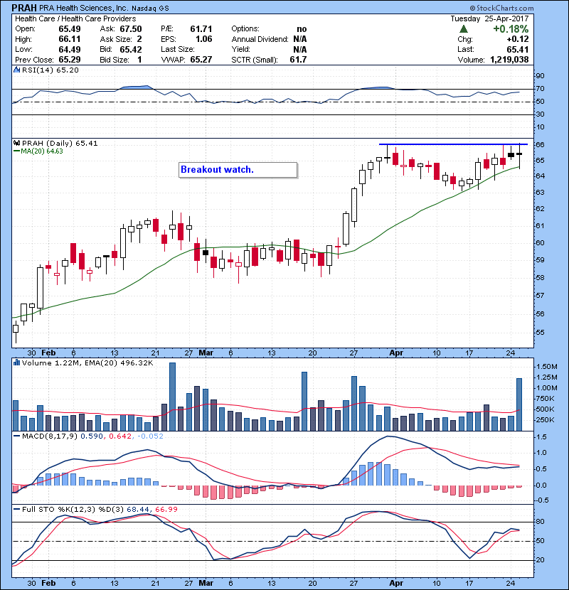
Task: Click the Open price value 65.49
Action: pos(70,29)
